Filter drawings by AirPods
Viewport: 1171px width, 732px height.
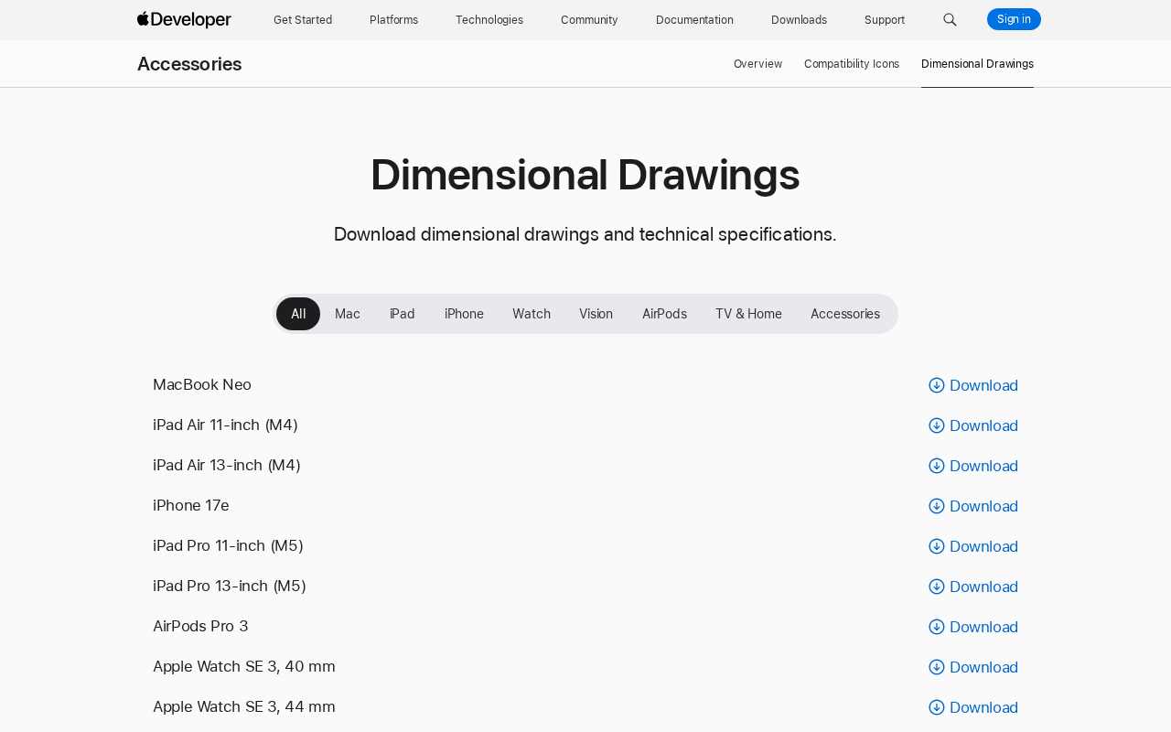tap(664, 314)
